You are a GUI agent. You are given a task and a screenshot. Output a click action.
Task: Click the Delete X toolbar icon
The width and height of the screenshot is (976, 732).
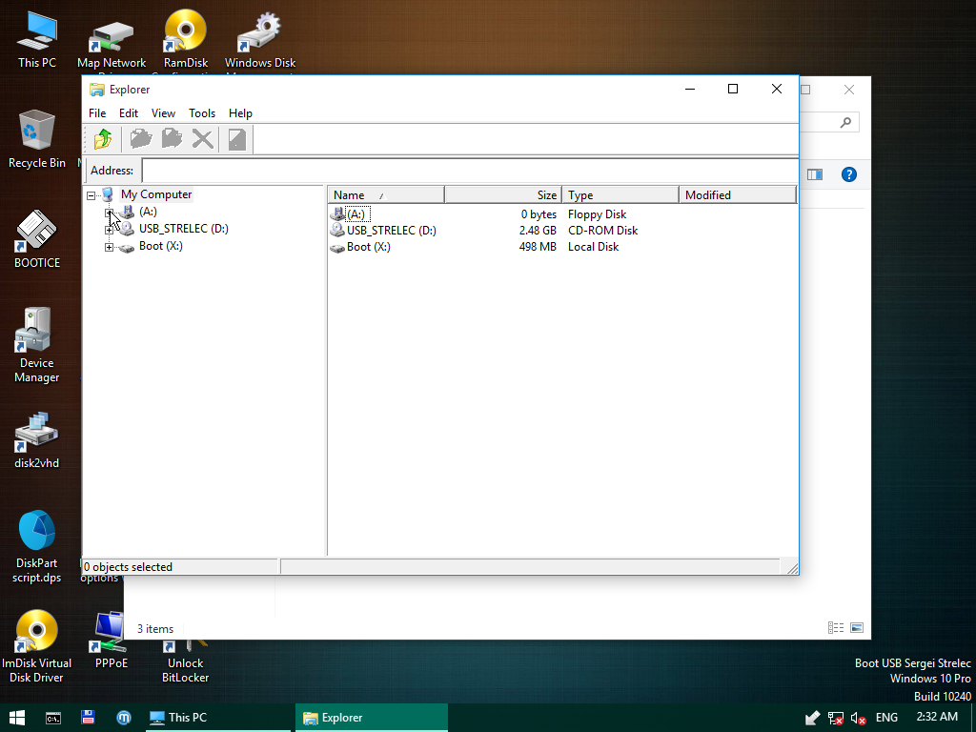coord(202,139)
